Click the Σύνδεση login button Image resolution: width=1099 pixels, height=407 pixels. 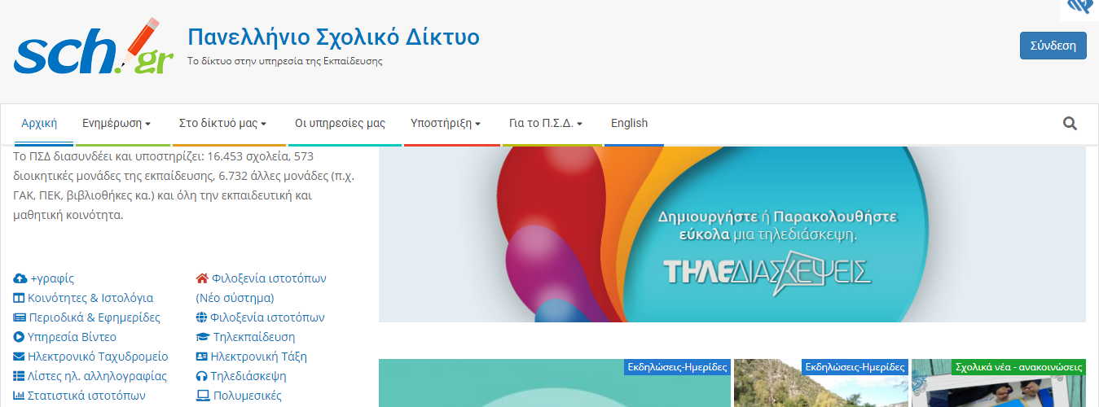coord(1053,46)
